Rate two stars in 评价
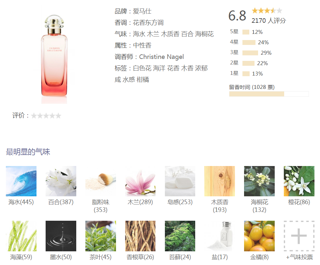The height and width of the screenshot is (265, 320). pos(40,116)
